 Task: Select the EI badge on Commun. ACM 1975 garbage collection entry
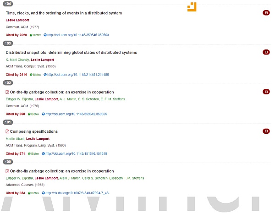(266, 92)
